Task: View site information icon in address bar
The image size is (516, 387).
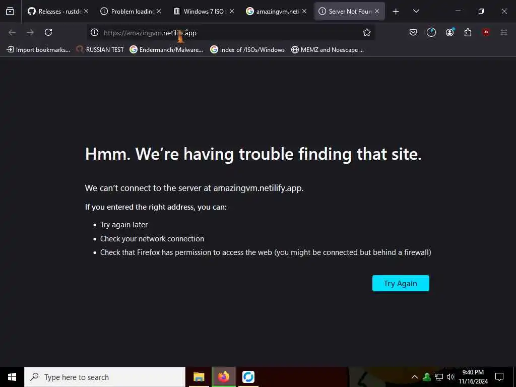Action: pos(94,32)
